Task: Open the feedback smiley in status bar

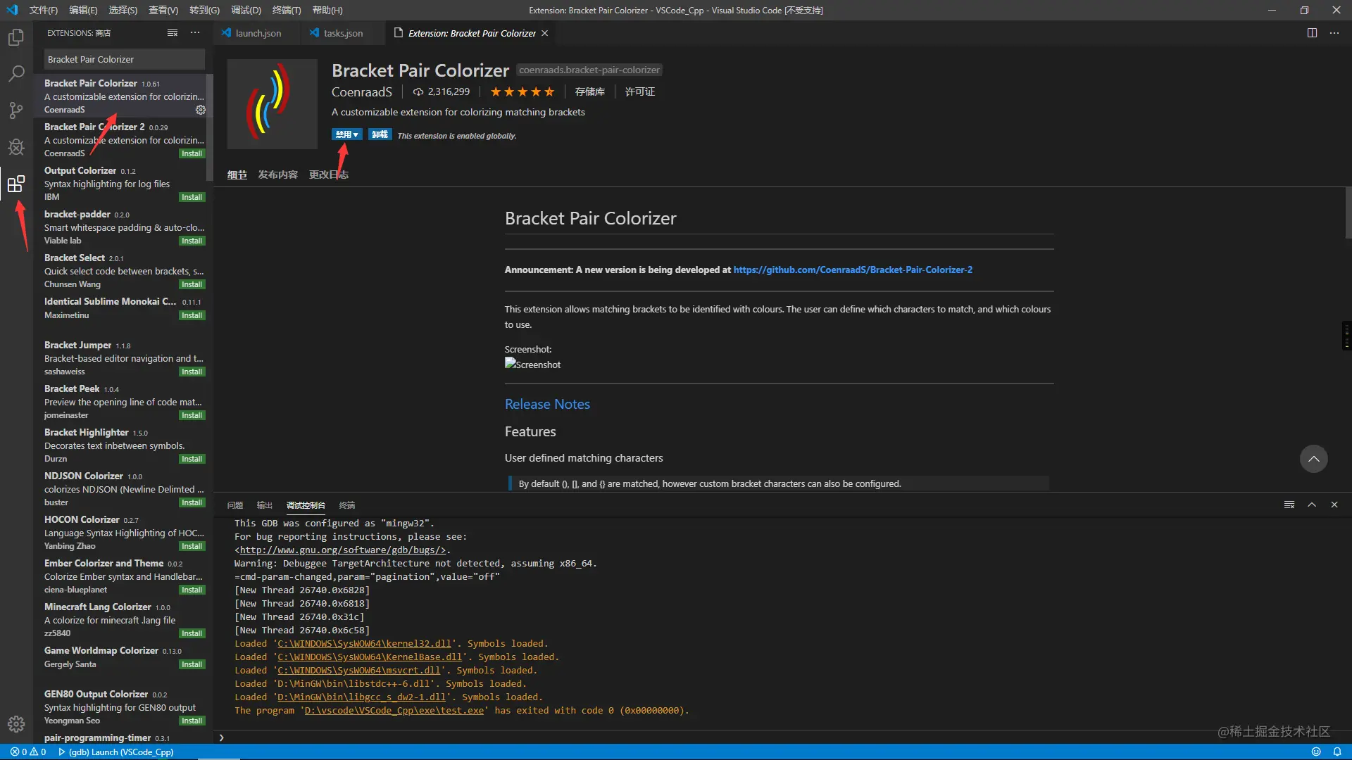Action: [x=1316, y=752]
